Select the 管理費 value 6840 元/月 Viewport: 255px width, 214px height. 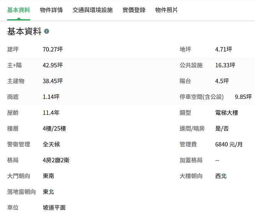(229, 144)
